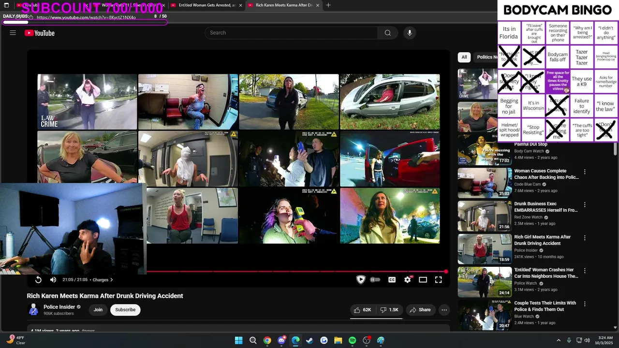Open options for Rich Girl Meets Karma

pos(585,238)
